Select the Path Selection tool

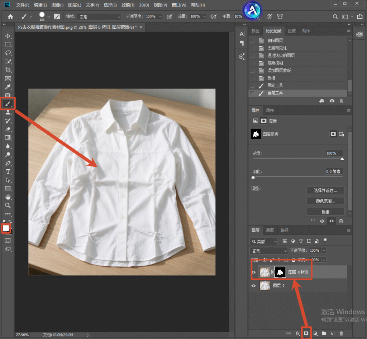8,180
